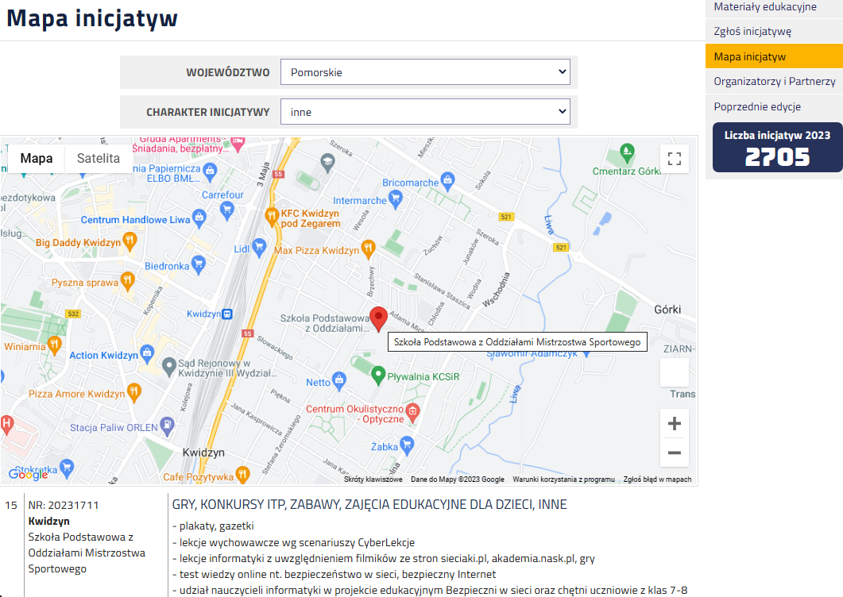Open Organizatorzy i Partnerzy sidebar item
The image size is (843, 597).
coord(774,81)
